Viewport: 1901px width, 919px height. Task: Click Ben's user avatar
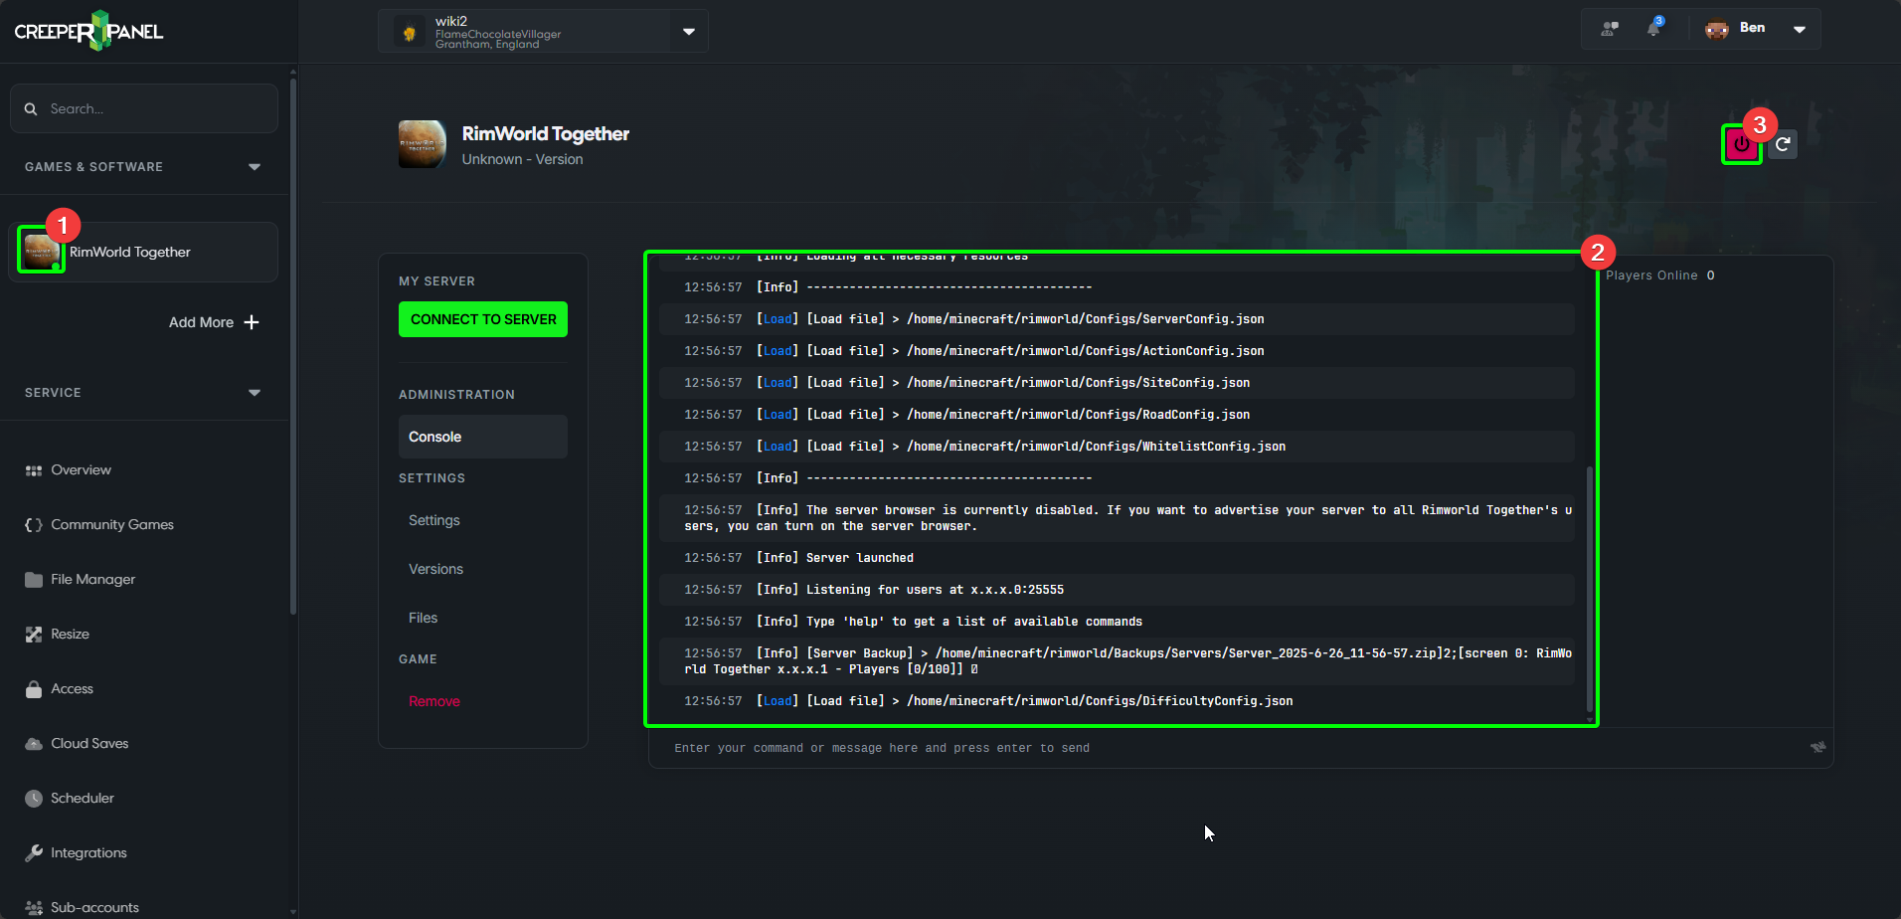point(1717,29)
